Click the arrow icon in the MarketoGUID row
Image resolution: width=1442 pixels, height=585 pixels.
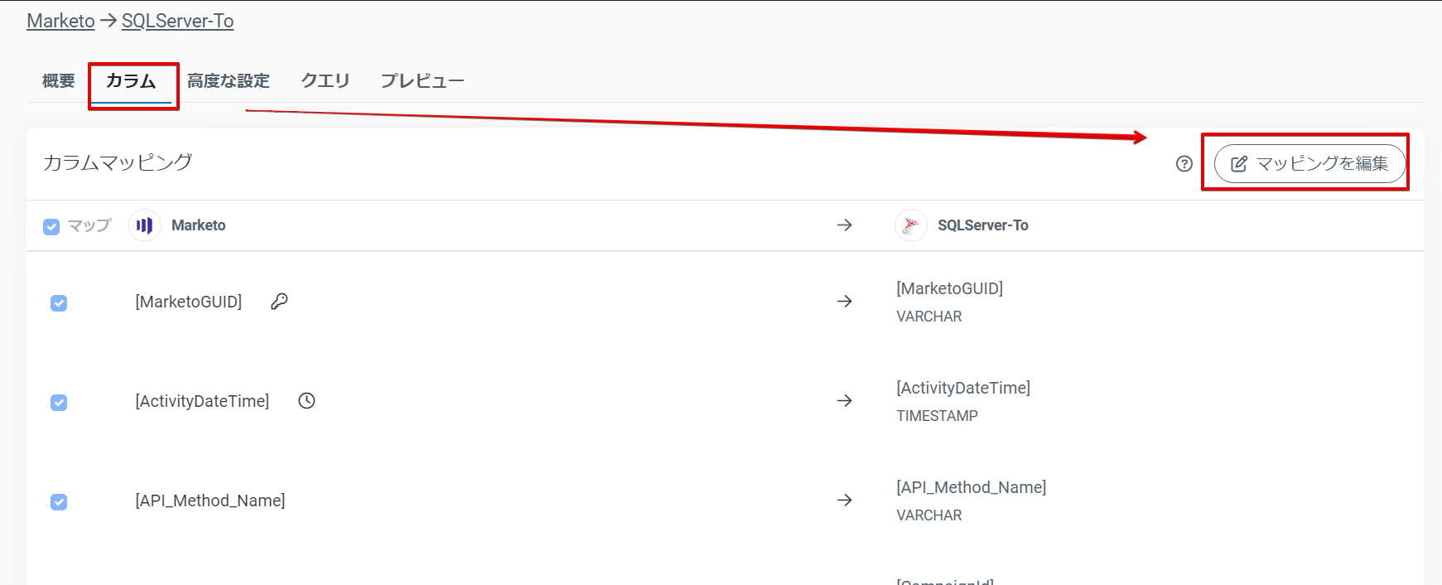click(x=845, y=302)
